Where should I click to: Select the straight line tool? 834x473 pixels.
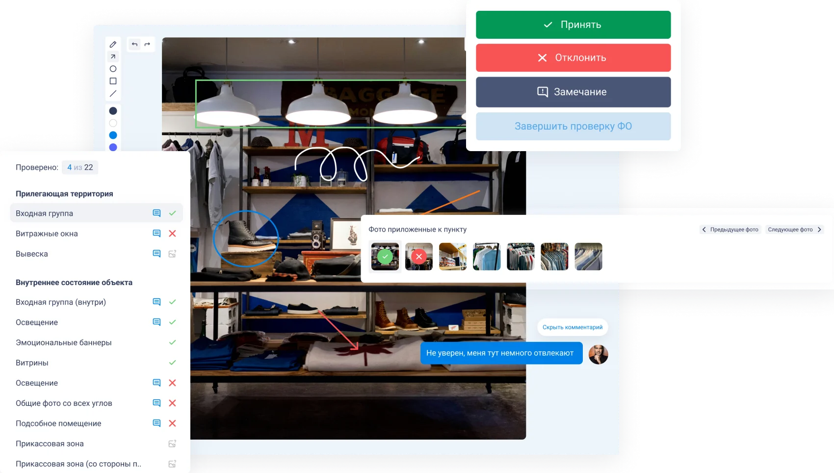[113, 93]
